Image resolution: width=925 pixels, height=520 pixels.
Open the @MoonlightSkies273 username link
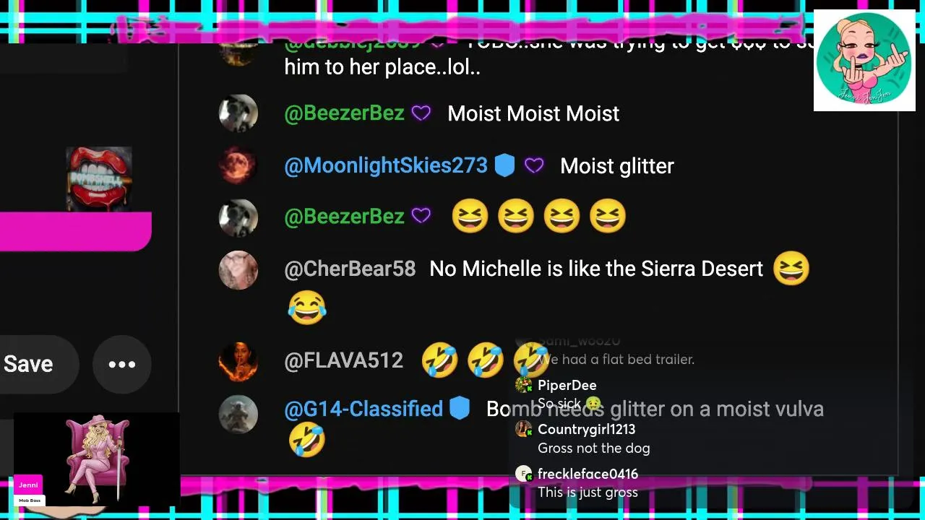click(x=386, y=165)
